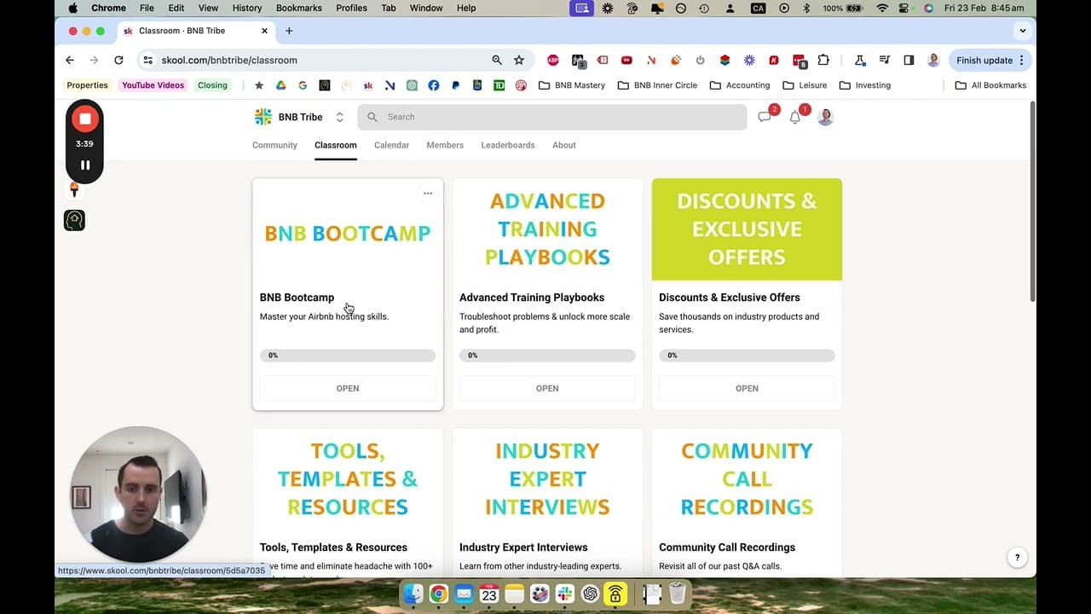Click the zoom magnifier in address bar
The height and width of the screenshot is (614, 1091).
[497, 61]
